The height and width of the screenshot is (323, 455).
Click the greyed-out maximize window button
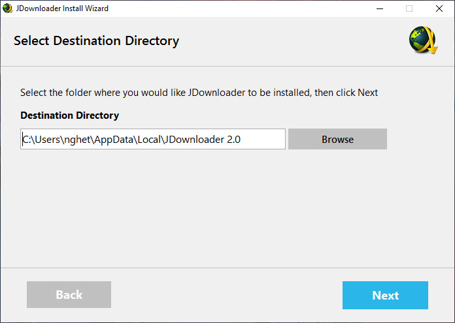tap(409, 8)
